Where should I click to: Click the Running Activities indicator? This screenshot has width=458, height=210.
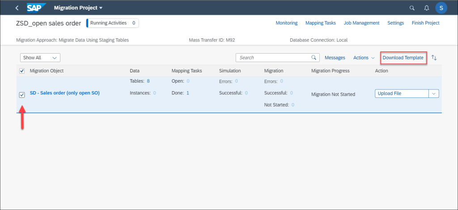pos(112,23)
